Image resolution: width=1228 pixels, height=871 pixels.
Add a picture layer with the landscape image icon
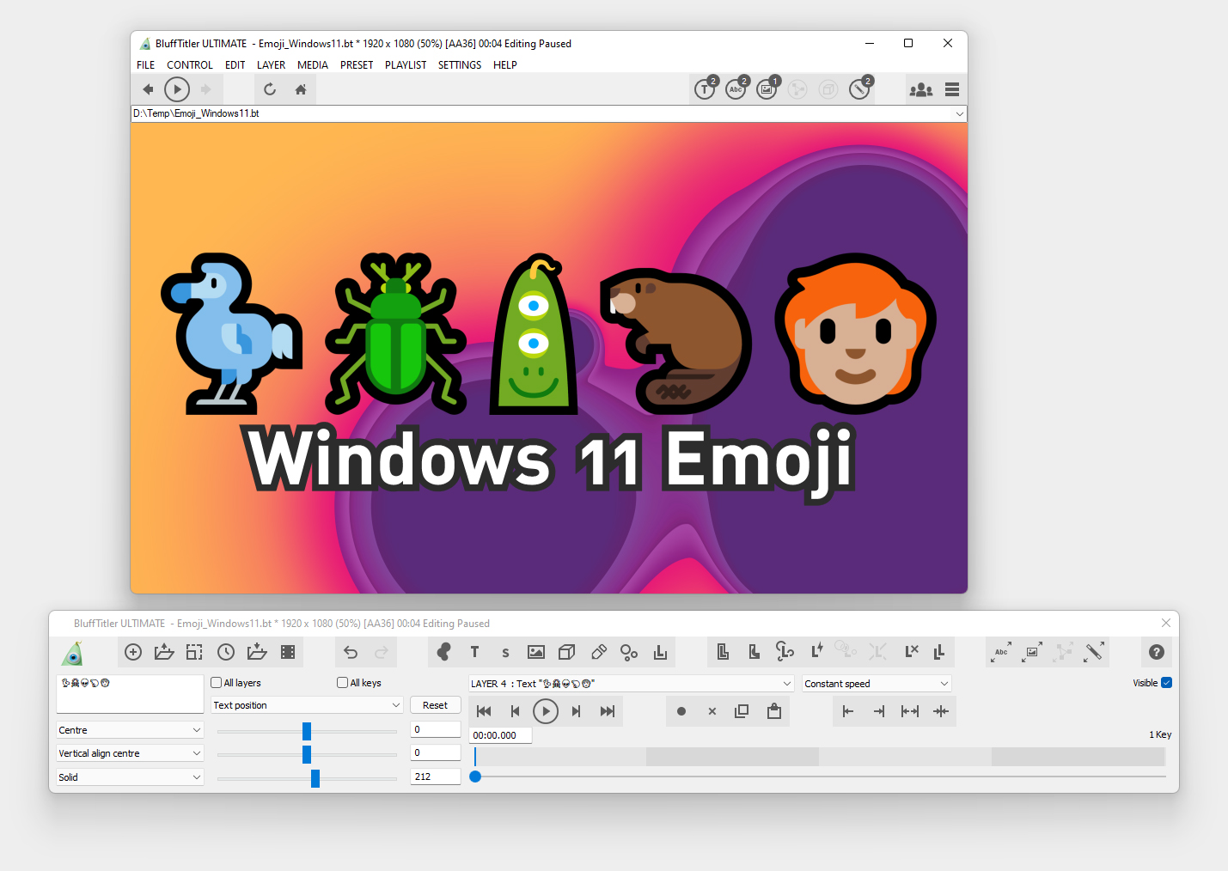(x=536, y=652)
